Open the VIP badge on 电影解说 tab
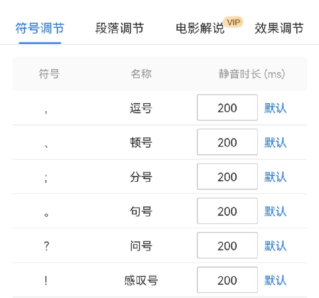This screenshot has height=298, width=319. click(233, 22)
